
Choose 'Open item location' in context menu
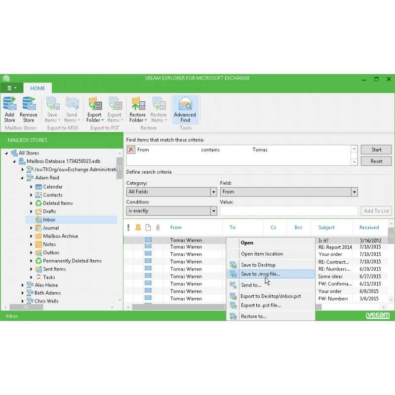click(x=271, y=254)
